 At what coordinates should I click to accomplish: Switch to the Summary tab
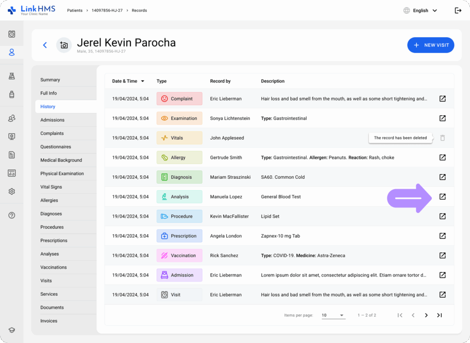(x=50, y=80)
